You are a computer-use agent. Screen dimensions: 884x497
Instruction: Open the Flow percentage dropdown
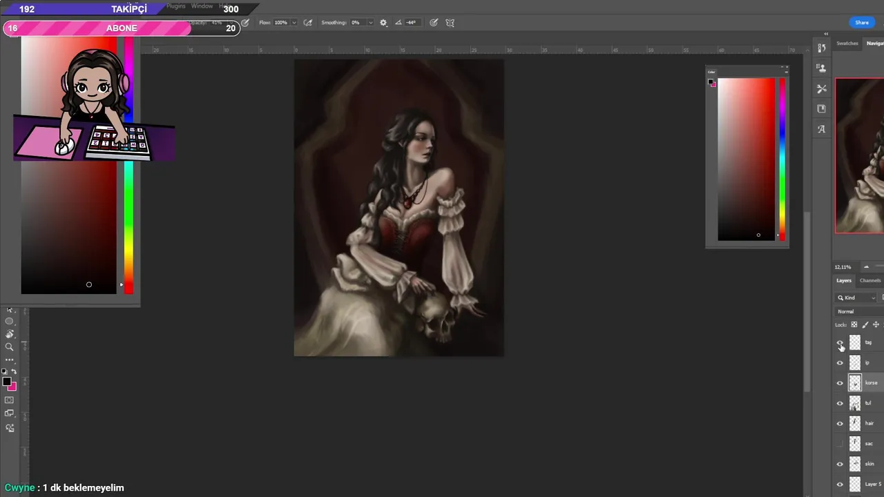(x=294, y=23)
